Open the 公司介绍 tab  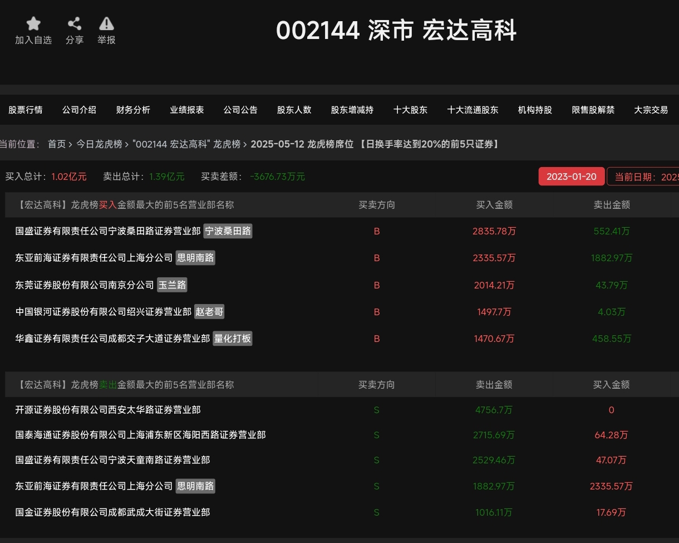point(79,110)
